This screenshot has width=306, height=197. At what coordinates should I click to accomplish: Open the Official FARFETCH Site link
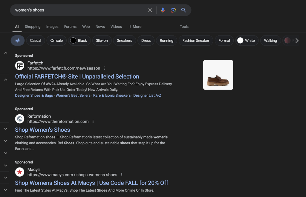pyautogui.click(x=77, y=76)
